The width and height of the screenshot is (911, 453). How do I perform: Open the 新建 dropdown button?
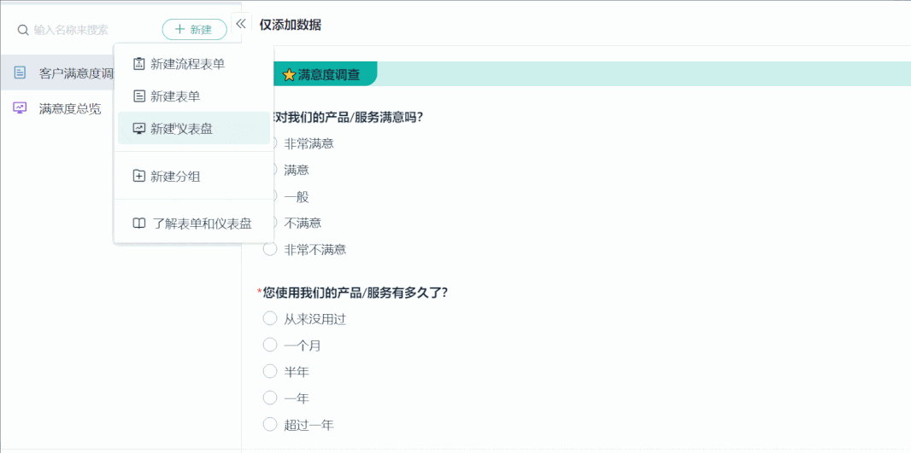click(x=194, y=30)
